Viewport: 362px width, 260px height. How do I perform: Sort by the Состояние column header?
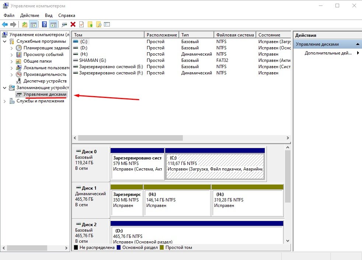pos(274,35)
